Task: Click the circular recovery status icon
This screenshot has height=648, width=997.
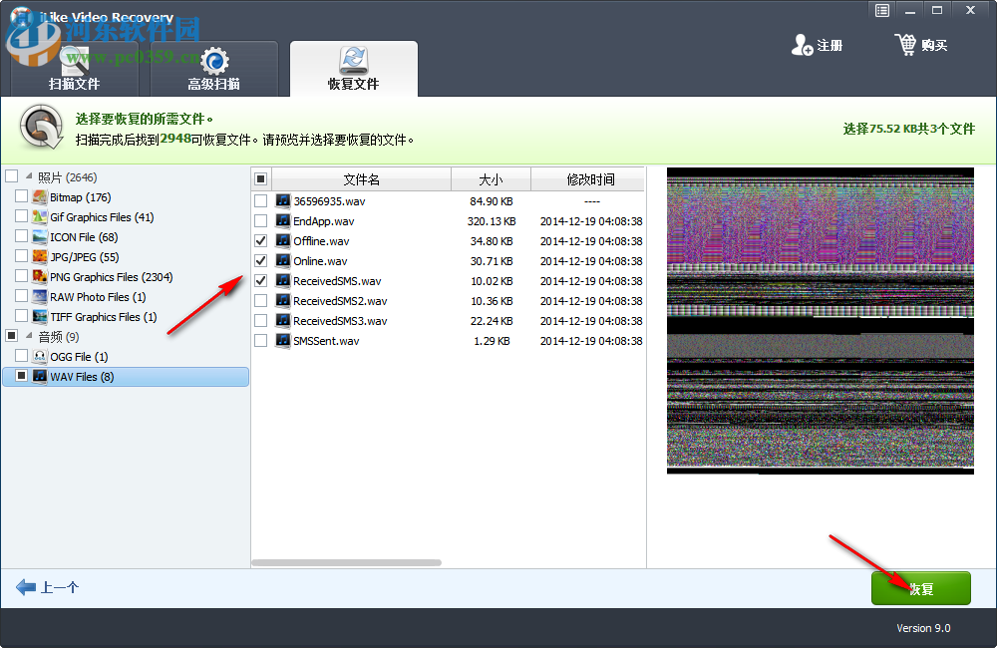Action: coord(40,128)
